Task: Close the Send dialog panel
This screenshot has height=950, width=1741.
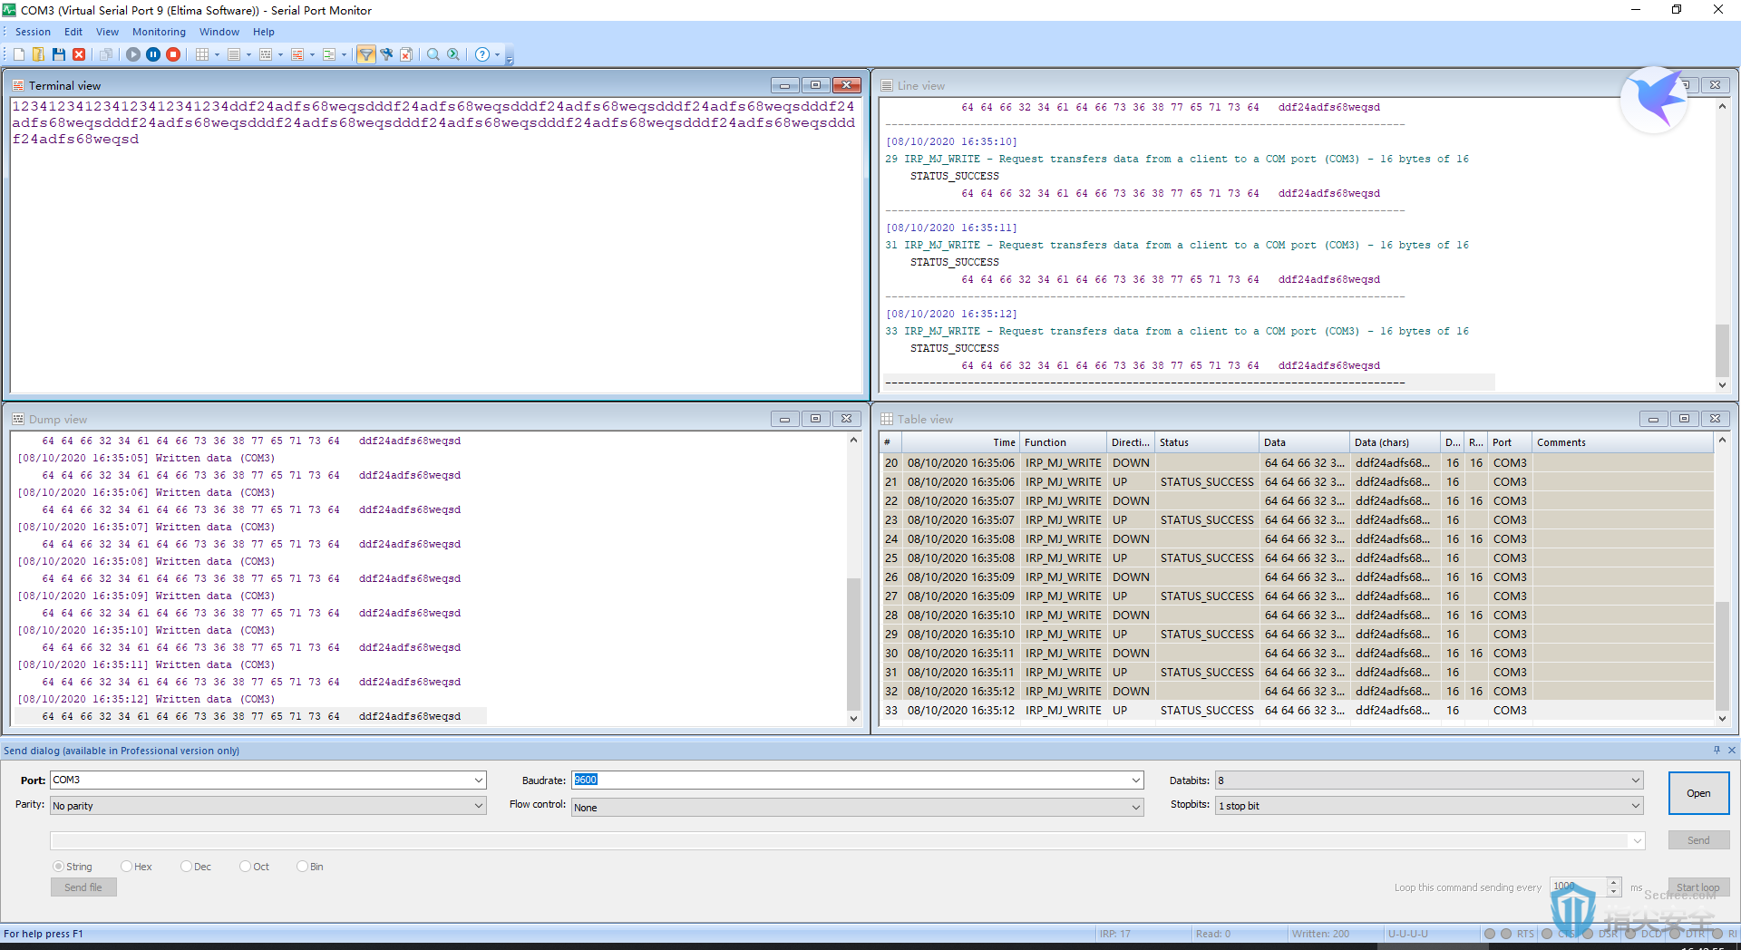Action: [1731, 750]
